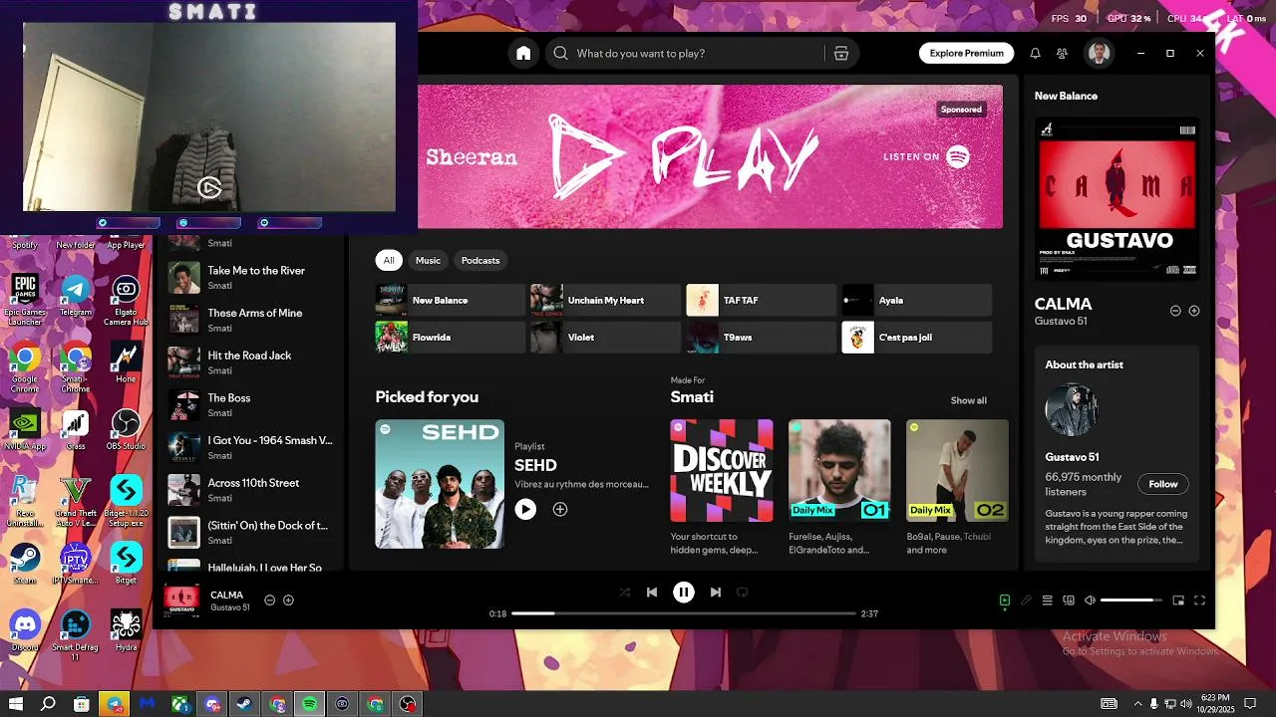Open Friend Activity icon
The image size is (1276, 717).
(1063, 54)
